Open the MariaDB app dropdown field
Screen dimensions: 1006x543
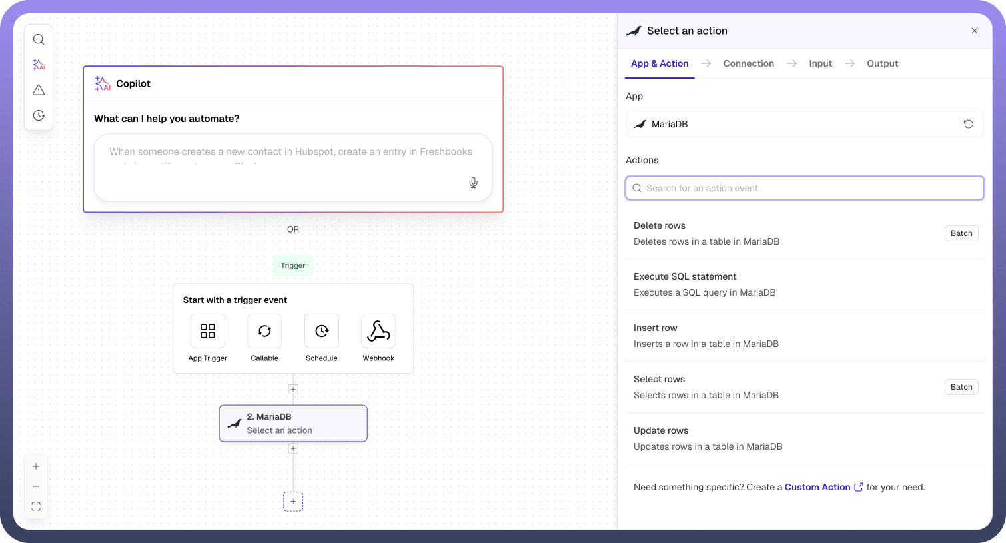[793, 124]
